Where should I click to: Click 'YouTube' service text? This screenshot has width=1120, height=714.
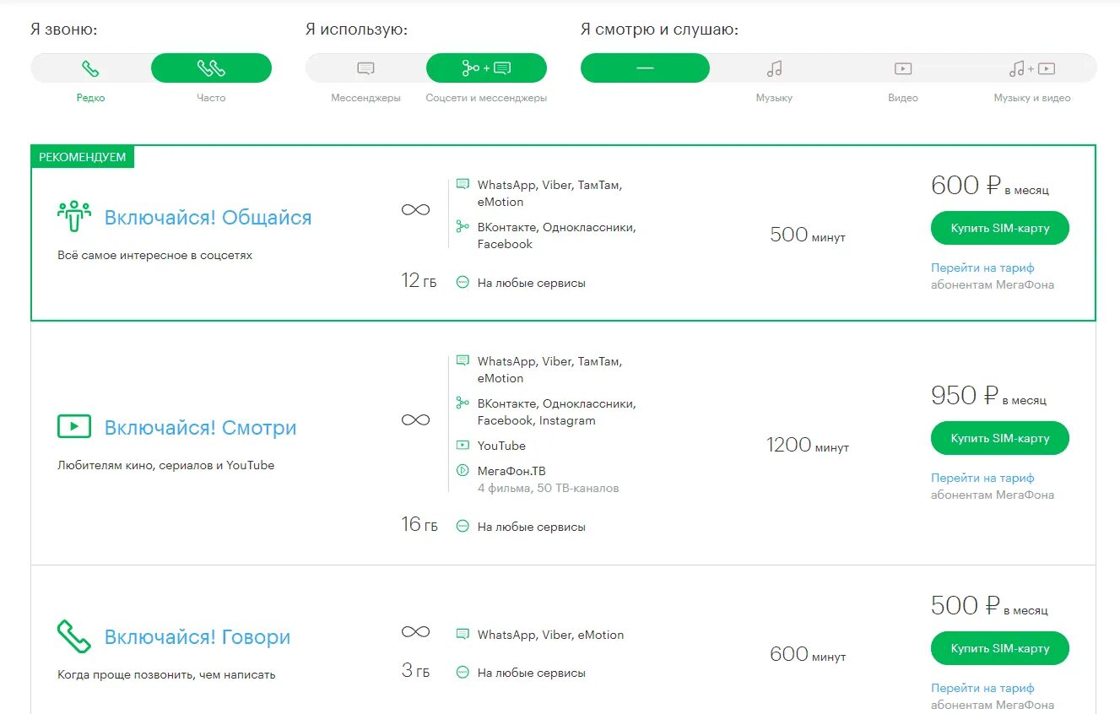[x=501, y=446]
